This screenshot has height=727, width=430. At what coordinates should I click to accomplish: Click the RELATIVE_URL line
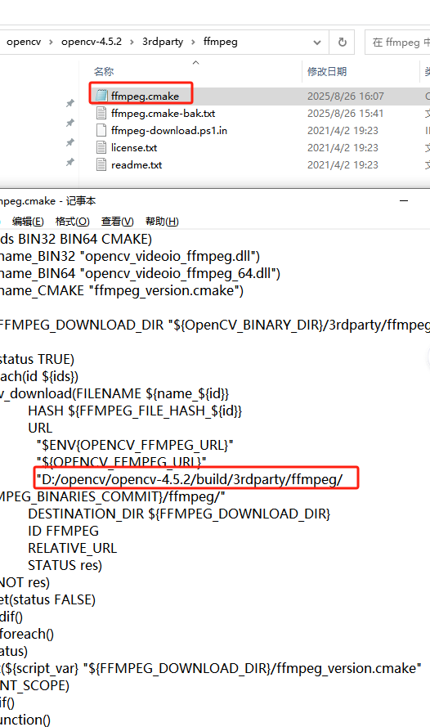pos(72,548)
